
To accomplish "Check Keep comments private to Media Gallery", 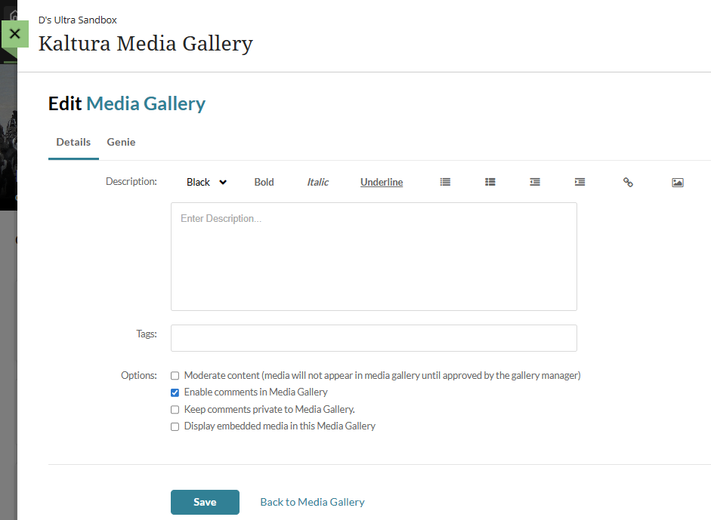I will (x=175, y=410).
